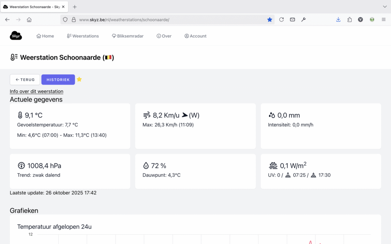
Task: Open the Bliksemradar menu item
Action: [x=128, y=36]
